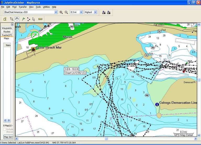
Task: Click the green circled waypoint marker
Action: [x=35, y=35]
